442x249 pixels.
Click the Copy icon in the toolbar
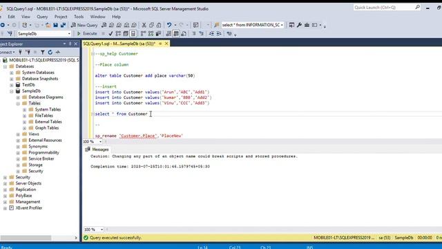pyautogui.click(x=151, y=25)
